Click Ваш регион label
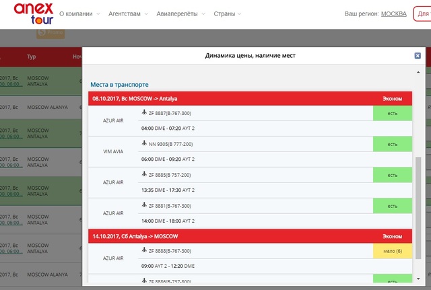 (362, 13)
